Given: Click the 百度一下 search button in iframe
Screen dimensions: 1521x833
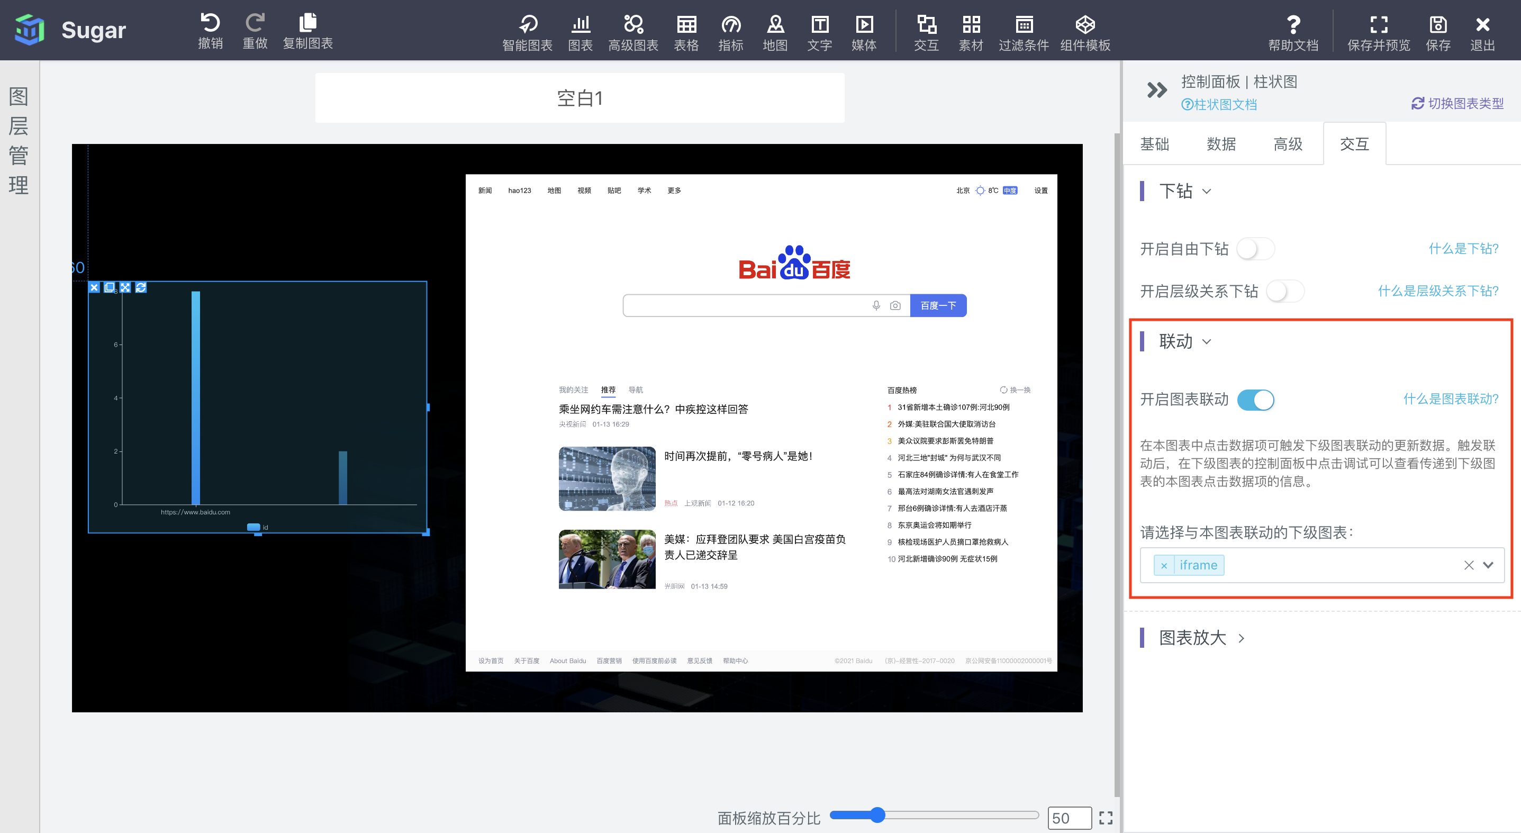Looking at the screenshot, I should (938, 305).
